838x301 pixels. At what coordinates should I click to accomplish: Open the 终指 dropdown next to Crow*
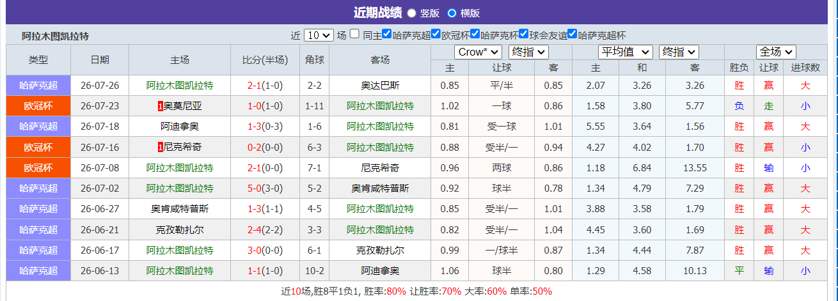point(528,52)
